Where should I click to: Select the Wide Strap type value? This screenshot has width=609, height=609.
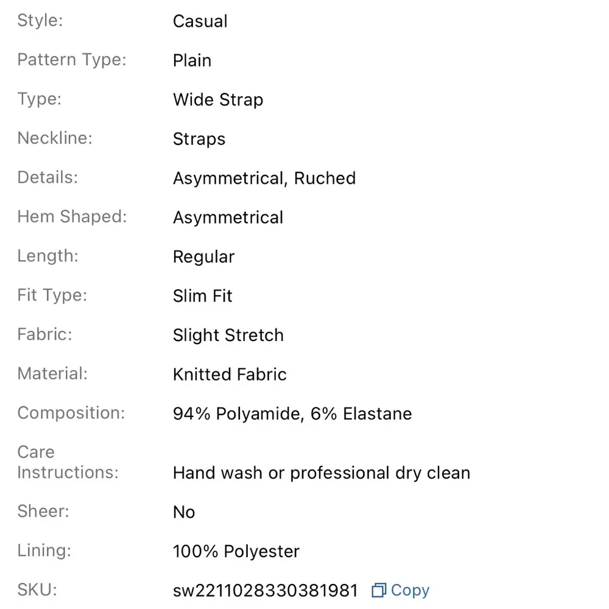point(218,100)
